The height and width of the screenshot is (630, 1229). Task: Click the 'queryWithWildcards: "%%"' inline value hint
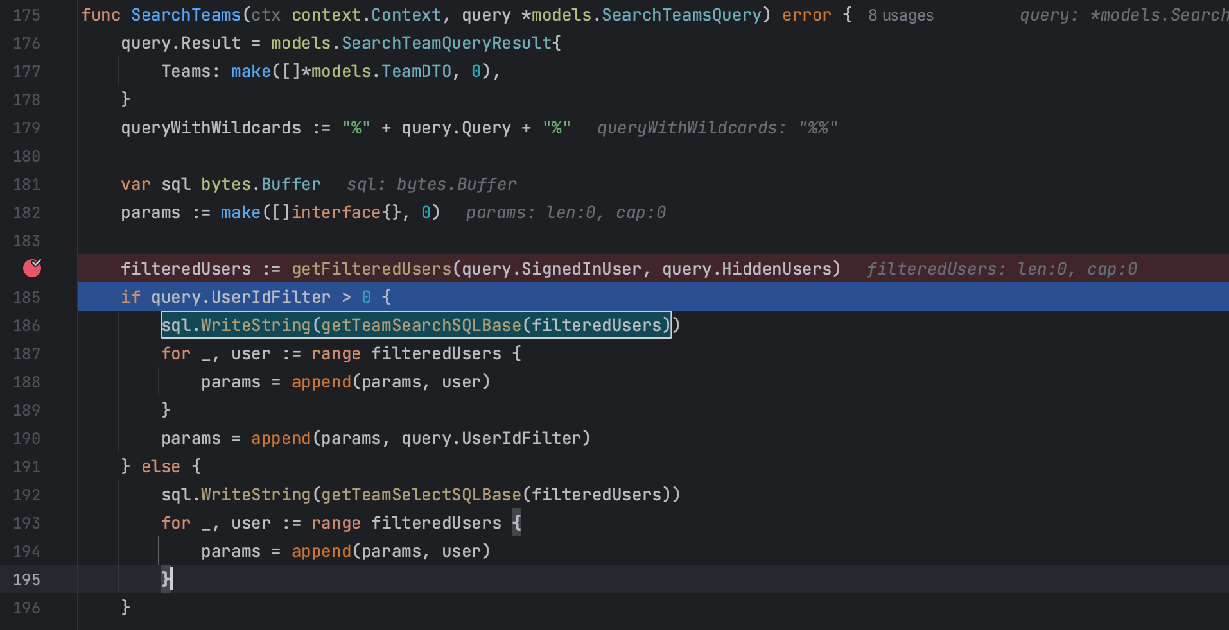pos(717,127)
